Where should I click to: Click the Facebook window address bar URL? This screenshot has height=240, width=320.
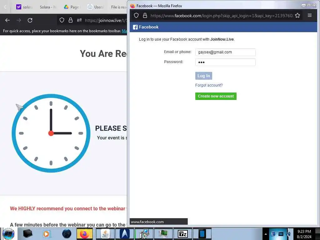(222, 16)
